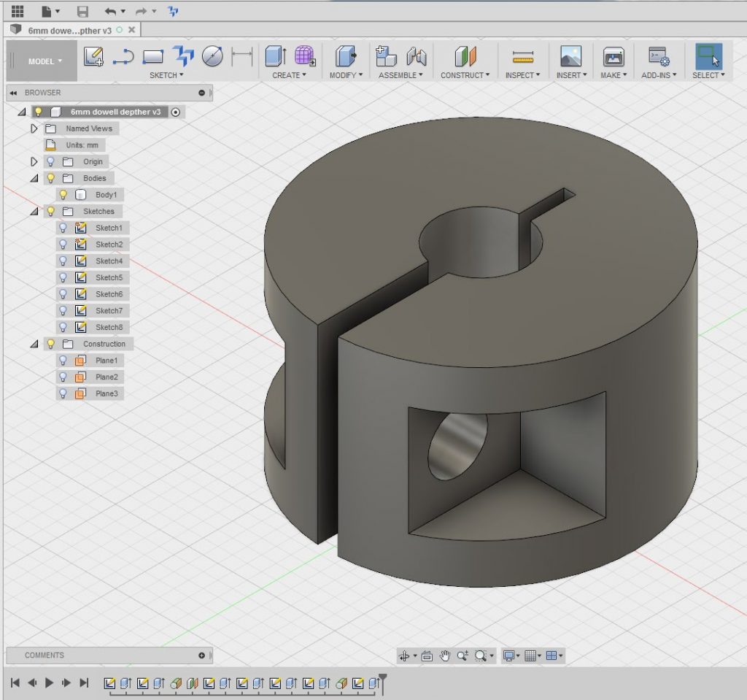Select the Measure tool in Inspect

click(523, 57)
